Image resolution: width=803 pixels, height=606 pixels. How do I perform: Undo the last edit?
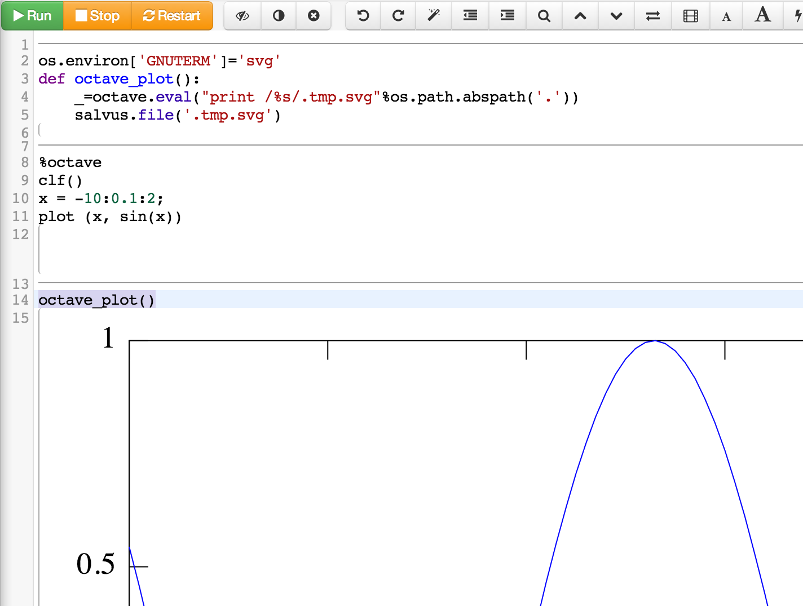tap(363, 16)
